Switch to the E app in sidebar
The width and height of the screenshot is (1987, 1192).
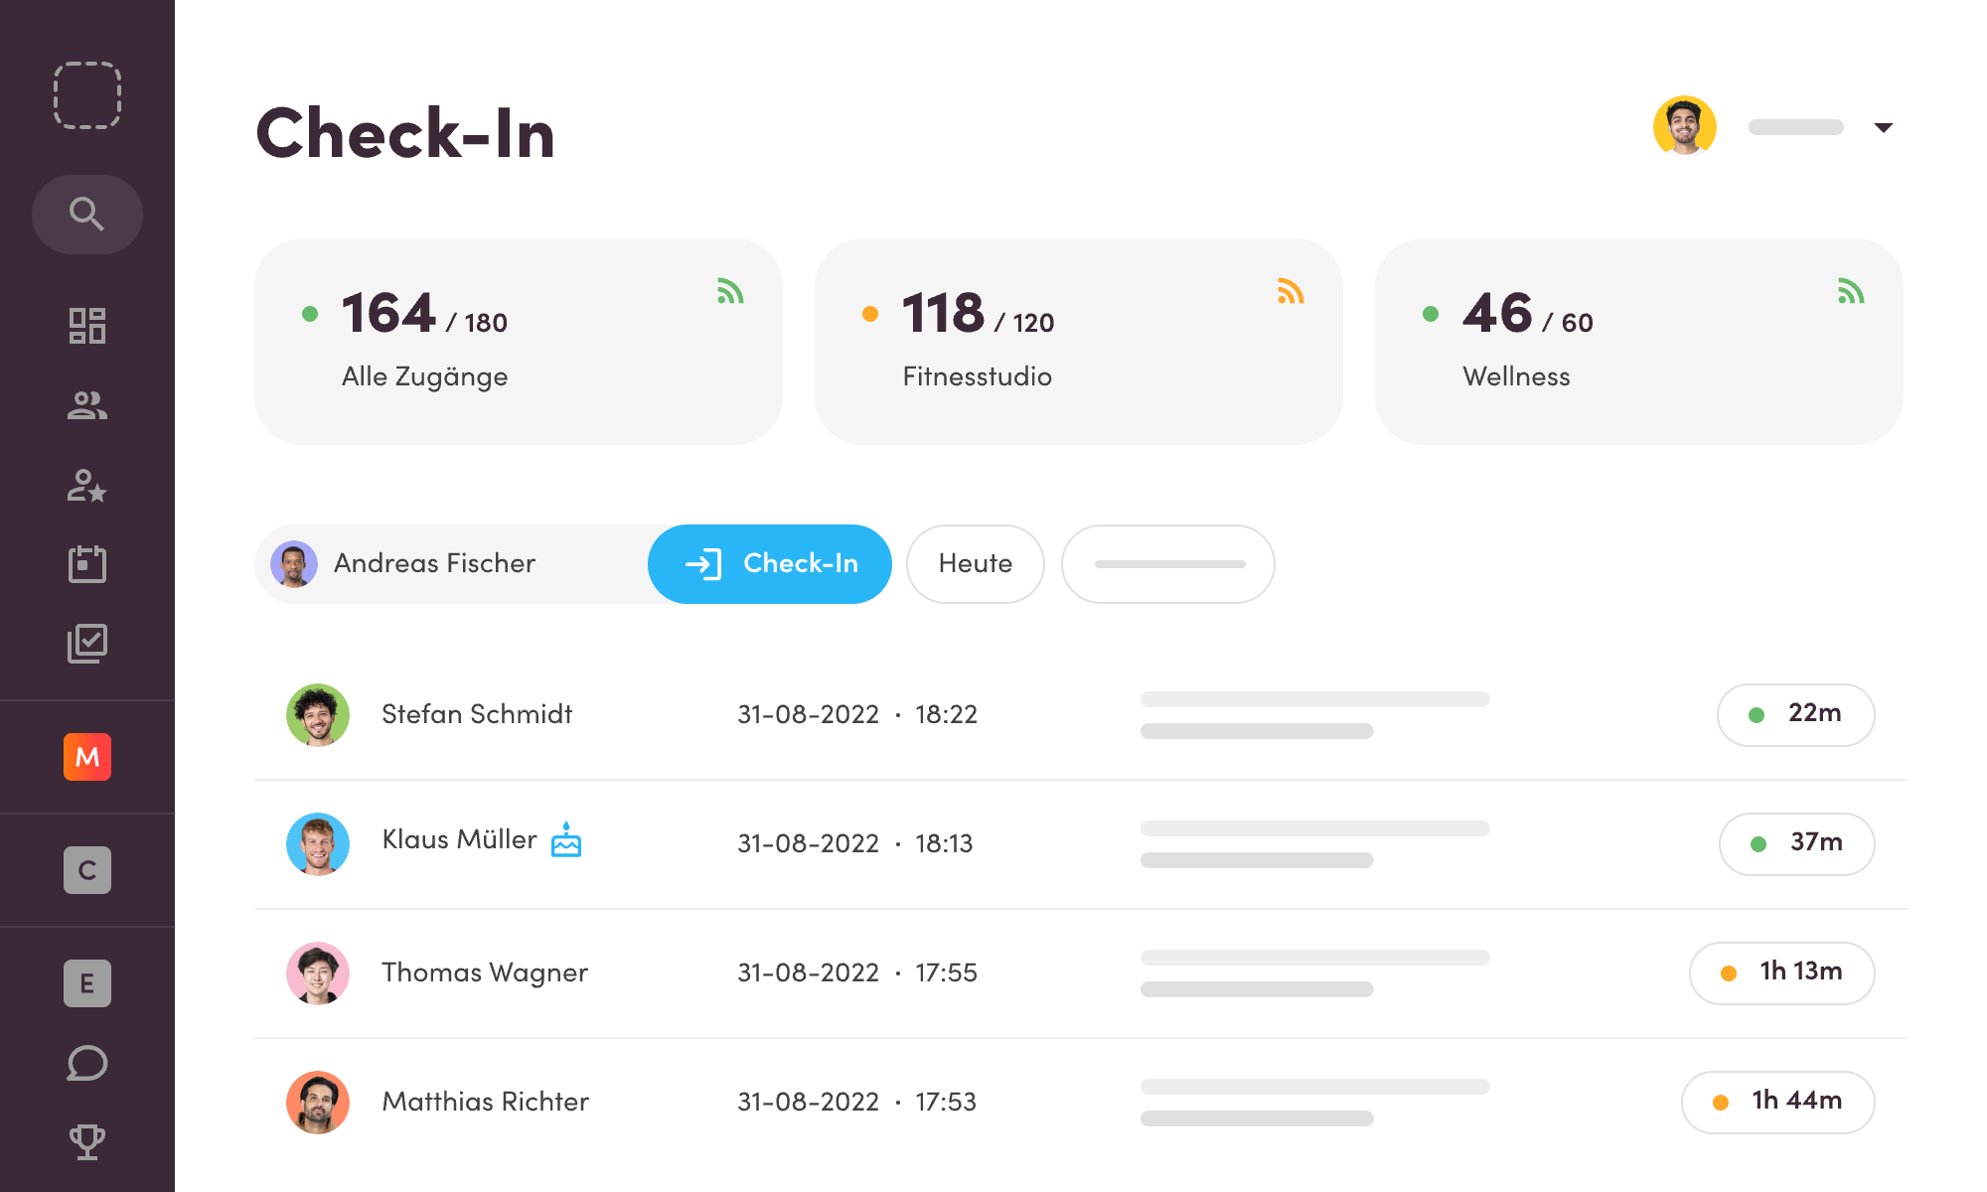click(87, 982)
